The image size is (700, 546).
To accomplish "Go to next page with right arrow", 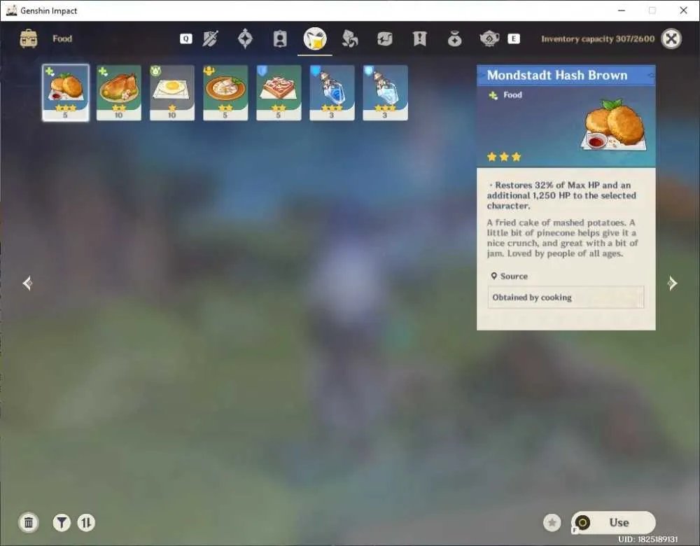I will (672, 283).
